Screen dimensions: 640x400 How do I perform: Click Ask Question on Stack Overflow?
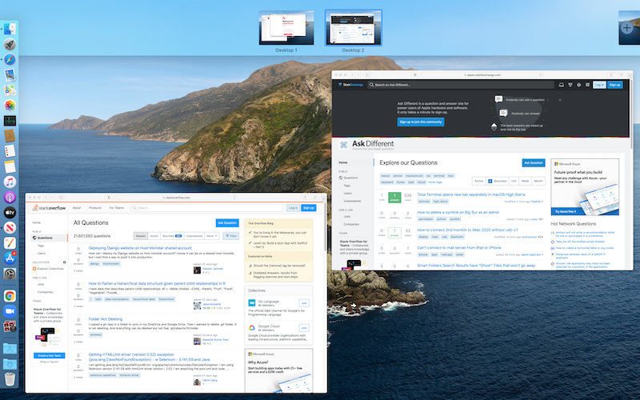click(x=227, y=223)
